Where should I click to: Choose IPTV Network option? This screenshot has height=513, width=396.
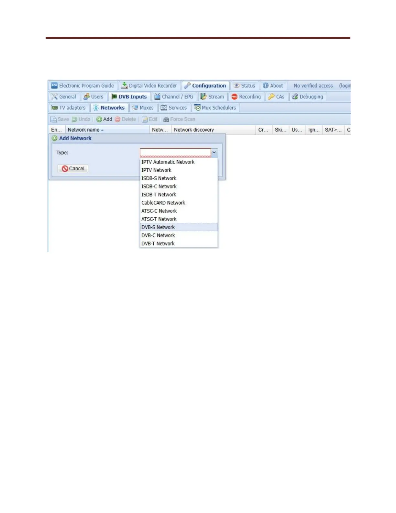tap(179, 170)
